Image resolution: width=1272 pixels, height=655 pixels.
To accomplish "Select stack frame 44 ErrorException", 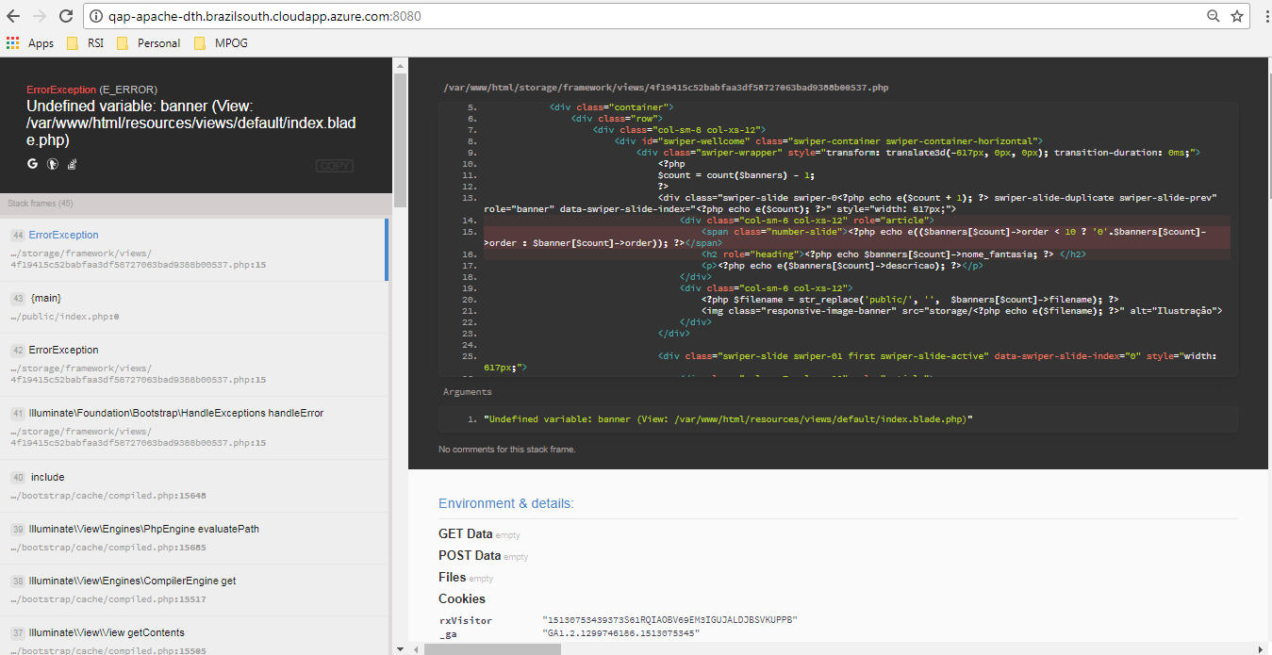I will pos(194,250).
